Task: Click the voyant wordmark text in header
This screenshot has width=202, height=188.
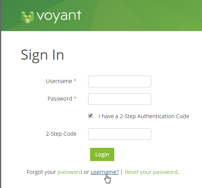Action: coord(59,17)
